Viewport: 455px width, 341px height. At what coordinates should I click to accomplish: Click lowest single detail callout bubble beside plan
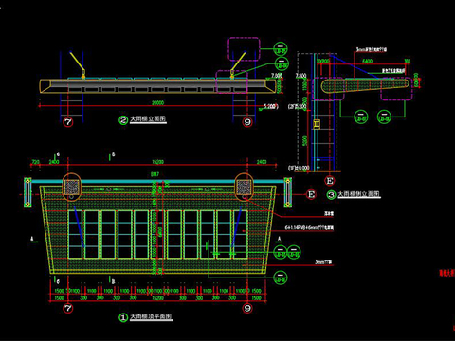coord(281,278)
